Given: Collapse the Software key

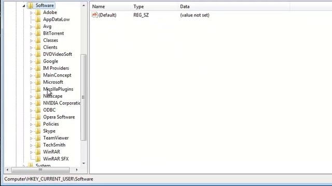Looking at the screenshot, I should click(24, 6).
